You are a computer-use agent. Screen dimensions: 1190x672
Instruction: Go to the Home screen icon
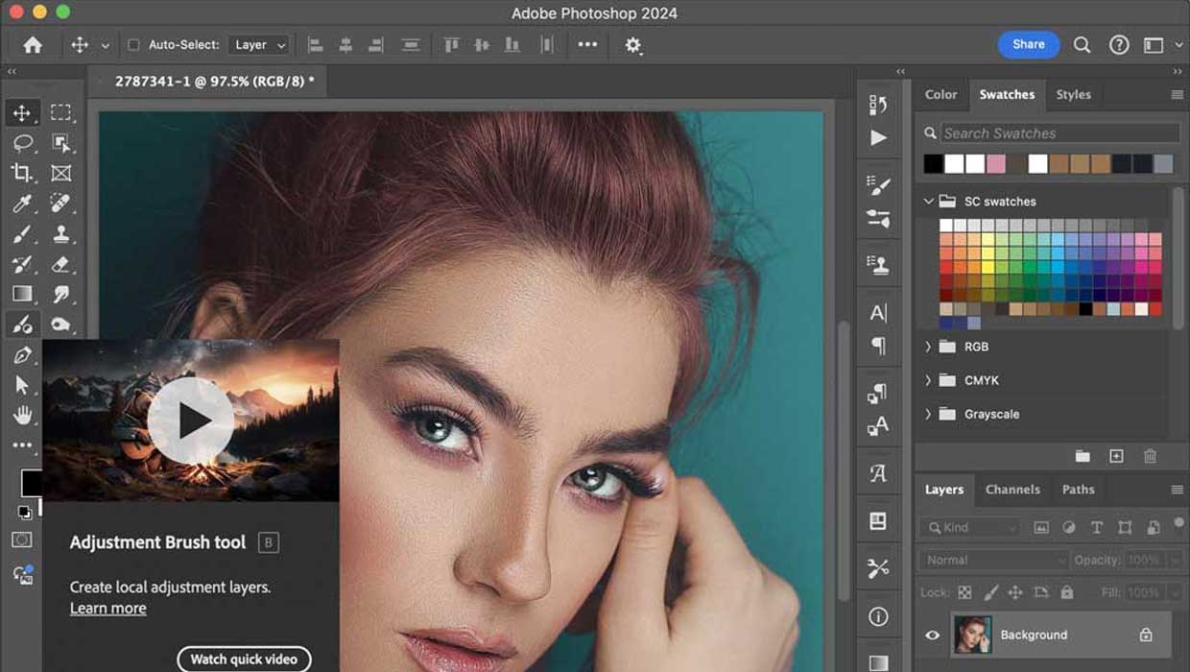click(x=33, y=44)
